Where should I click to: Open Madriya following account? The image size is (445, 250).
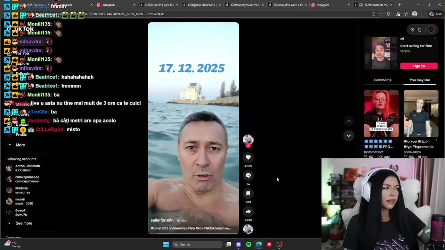click(x=18, y=190)
